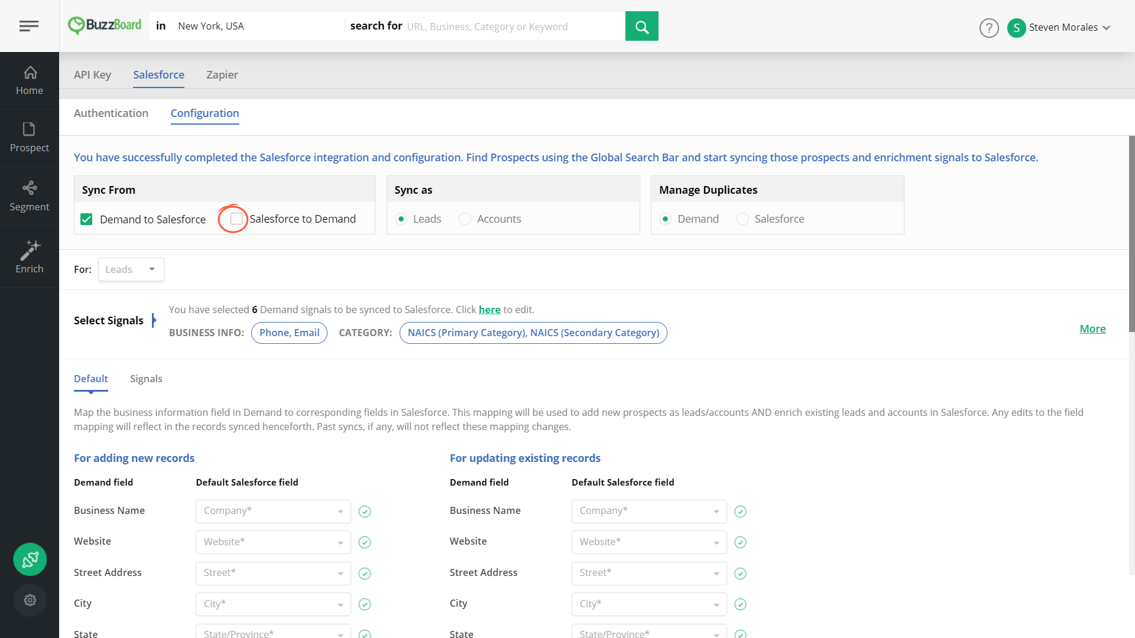
Task: Open the Authentication sub-tab
Action: 111,113
